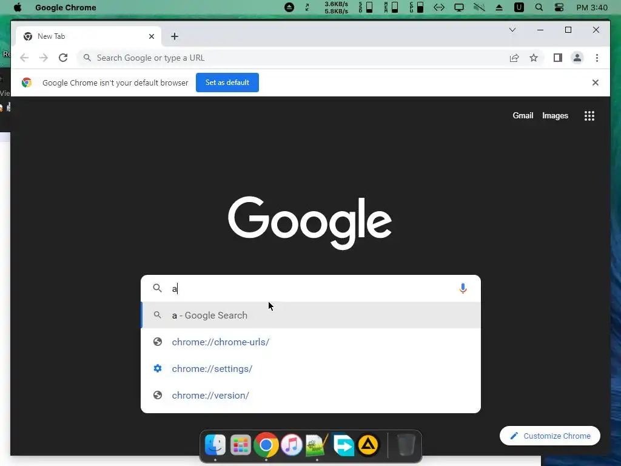
Task: Click the U input source icon
Action: (519, 7)
